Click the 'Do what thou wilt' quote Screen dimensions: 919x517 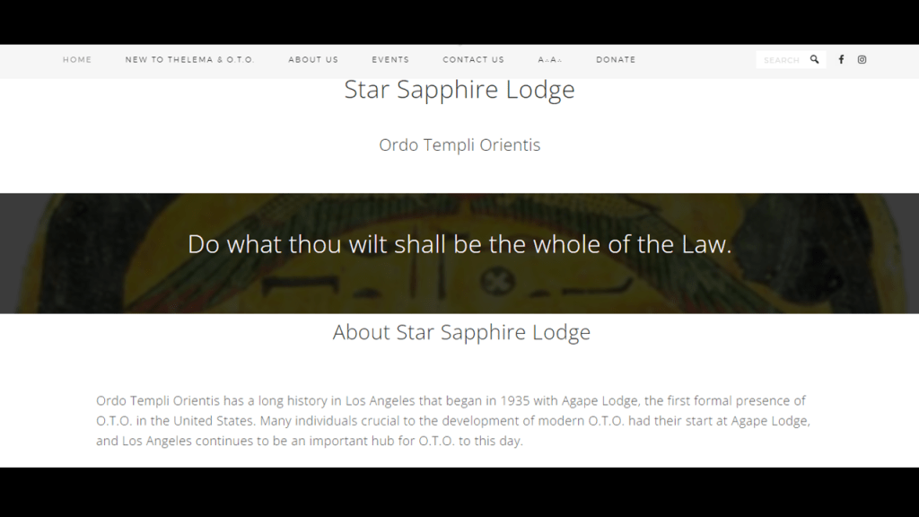point(459,244)
